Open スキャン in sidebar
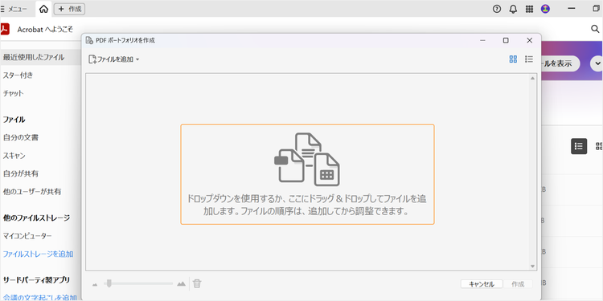The image size is (603, 301). [x=14, y=156]
